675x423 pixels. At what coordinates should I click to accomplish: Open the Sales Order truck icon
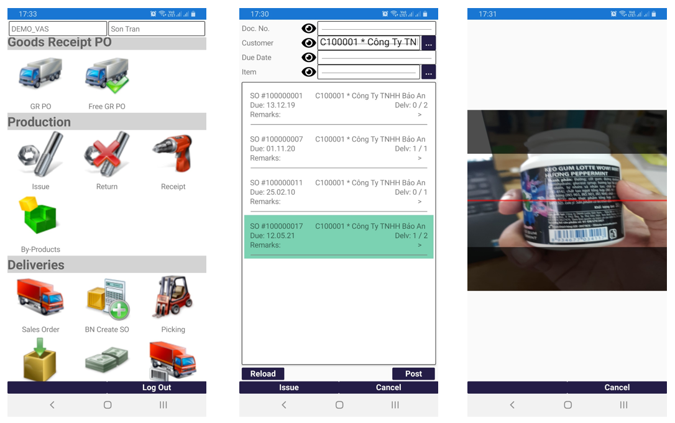point(40,298)
